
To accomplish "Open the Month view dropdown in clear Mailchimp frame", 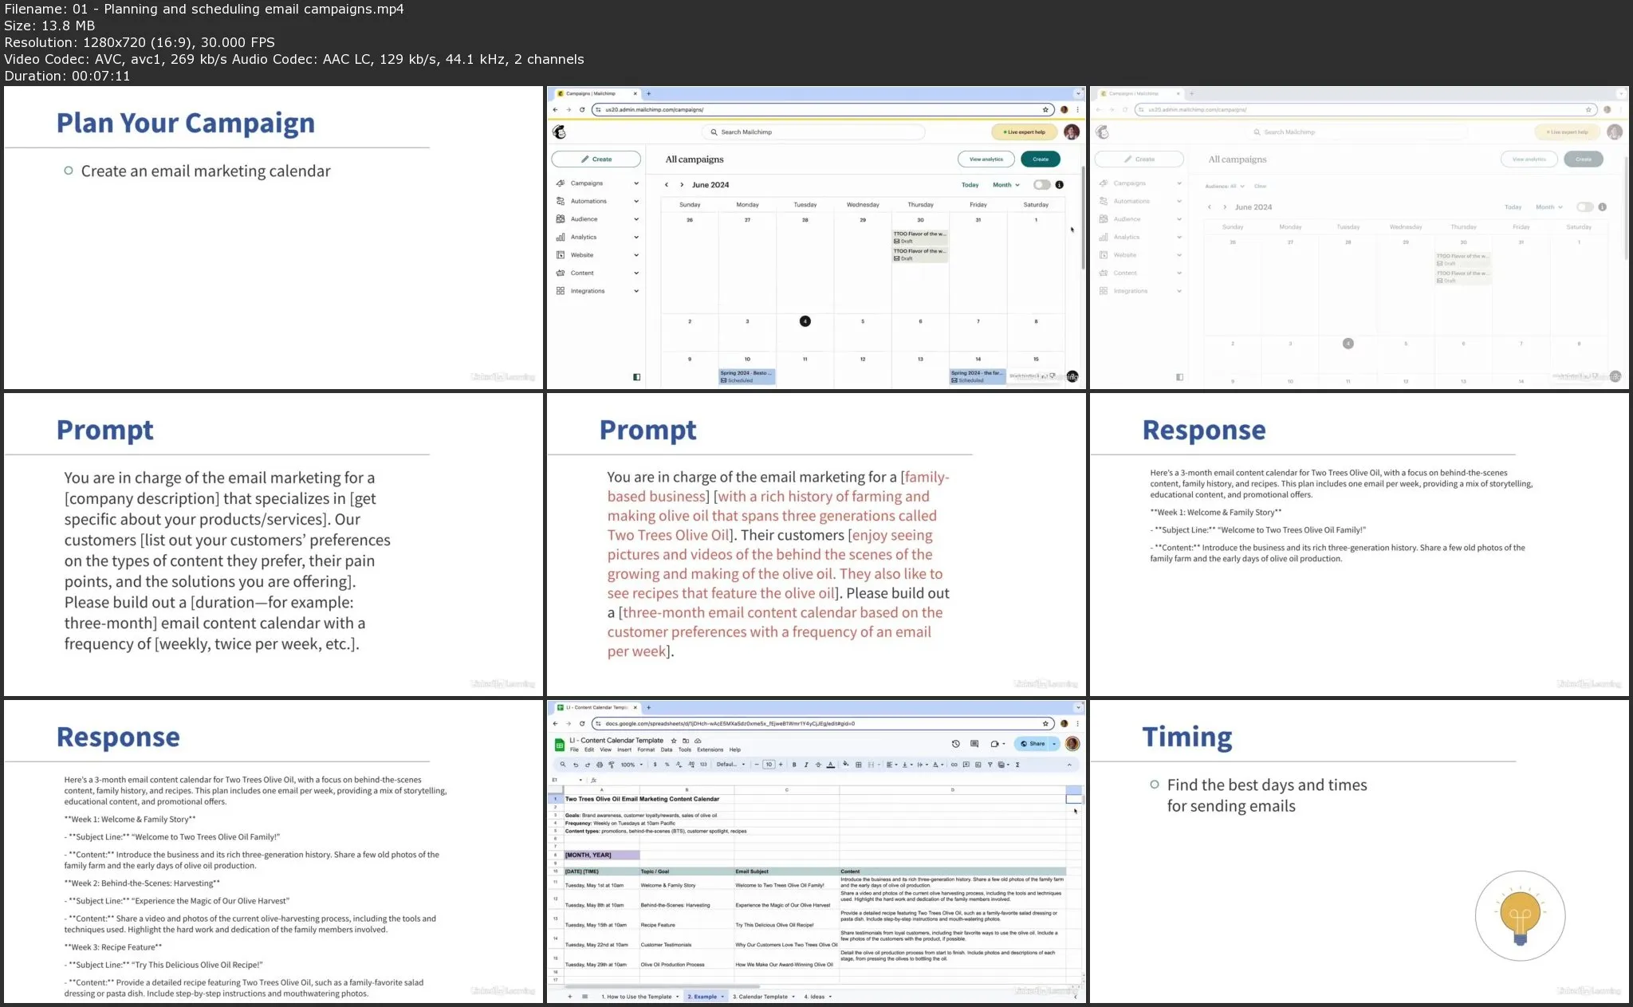I will click(1006, 184).
